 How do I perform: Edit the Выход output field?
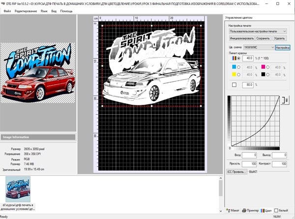pyautogui.click(x=279, y=155)
